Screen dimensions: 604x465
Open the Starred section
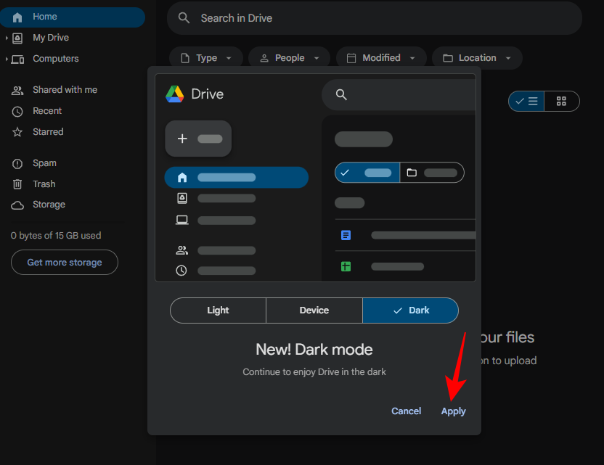coord(48,131)
